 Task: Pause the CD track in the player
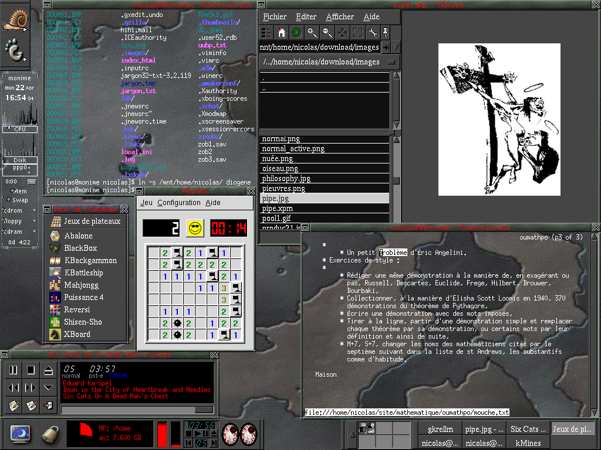click(13, 370)
